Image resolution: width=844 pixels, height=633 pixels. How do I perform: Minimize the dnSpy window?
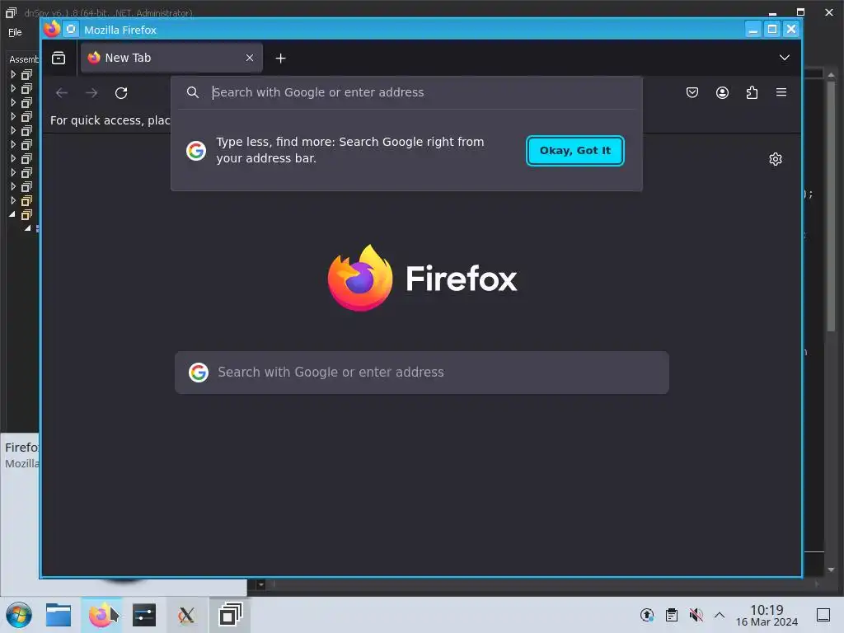[772, 12]
